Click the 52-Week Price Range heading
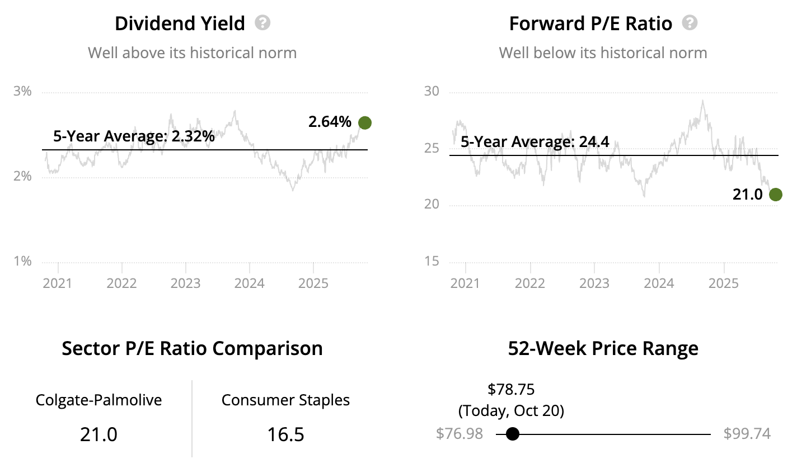The height and width of the screenshot is (473, 797). coord(603,348)
